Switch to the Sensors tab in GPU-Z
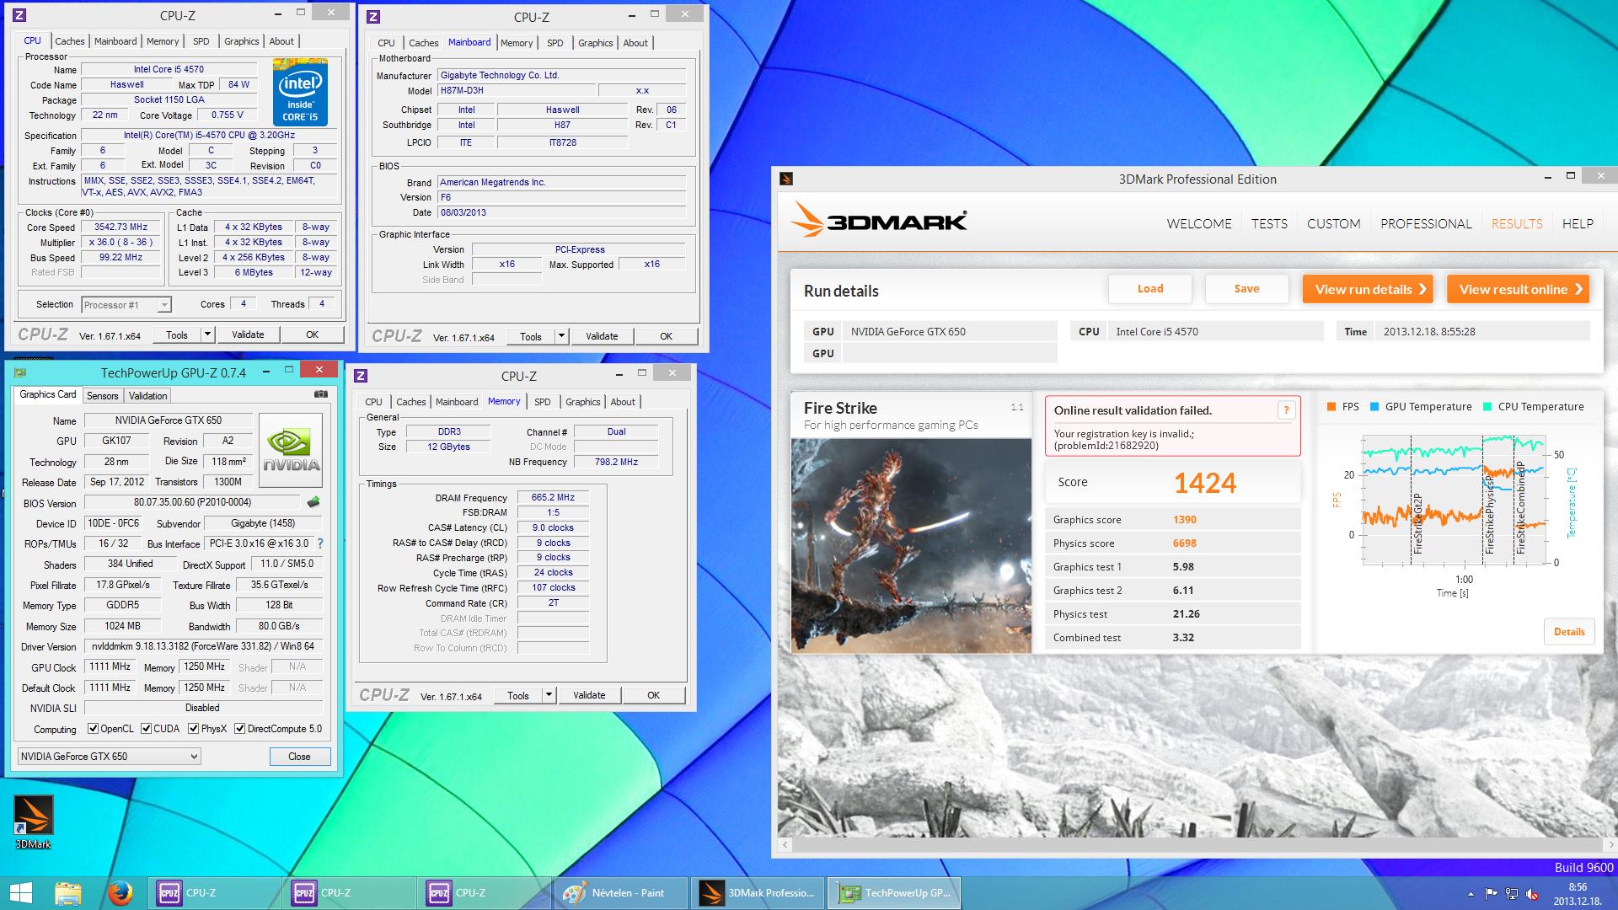This screenshot has height=910, width=1618. pos(102,396)
